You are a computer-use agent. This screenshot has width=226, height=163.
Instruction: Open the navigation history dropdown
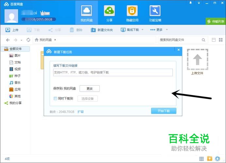point(22,40)
